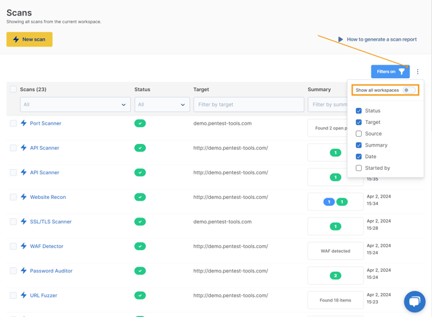The width and height of the screenshot is (432, 317).
Task: Uncheck the Summary column checkbox
Action: pyautogui.click(x=358, y=145)
